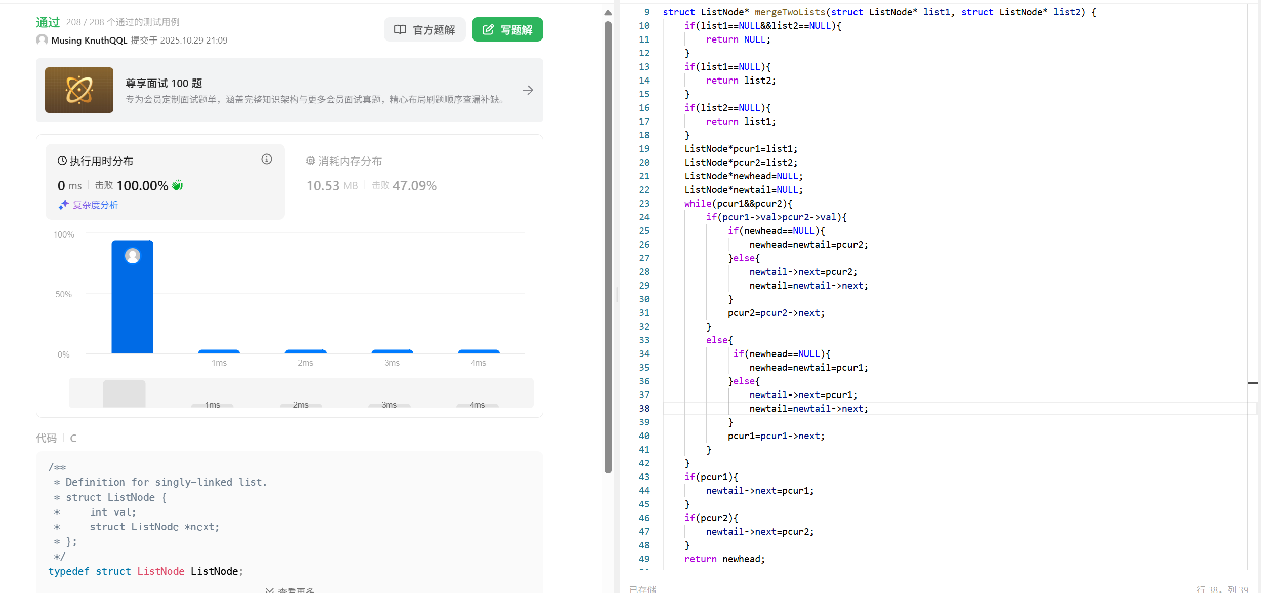The height and width of the screenshot is (593, 1261).
Task: Click the sparkle icon before 复杂度分析
Action: click(63, 205)
